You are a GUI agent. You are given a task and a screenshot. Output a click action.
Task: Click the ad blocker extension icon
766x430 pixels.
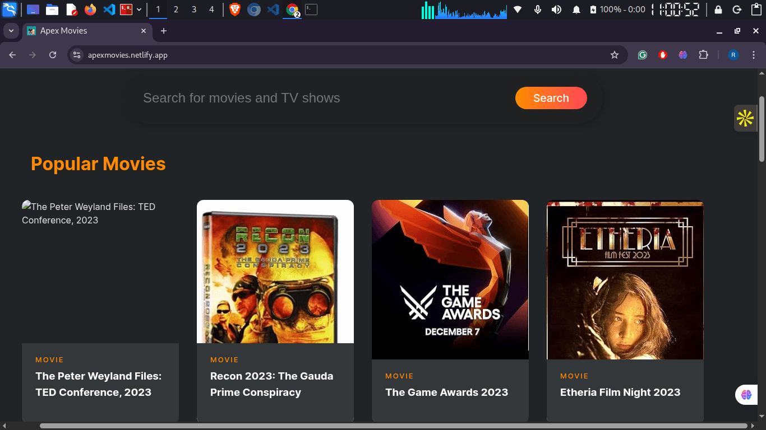tap(663, 54)
